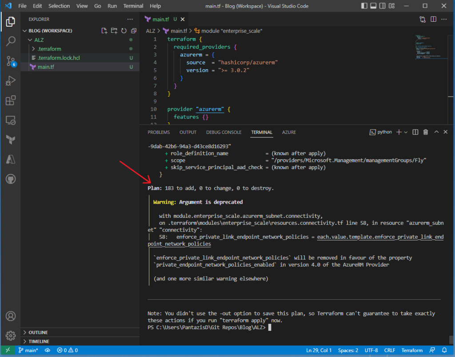Image resolution: width=455 pixels, height=357 pixels.
Task: Click the Terraform language mode indicator
Action: click(411, 350)
